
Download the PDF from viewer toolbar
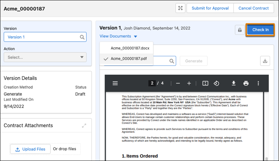tap(234, 83)
